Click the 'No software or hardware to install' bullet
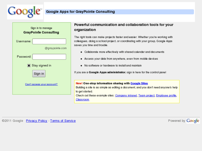The width and height of the screenshot is (202, 151). [113, 66]
